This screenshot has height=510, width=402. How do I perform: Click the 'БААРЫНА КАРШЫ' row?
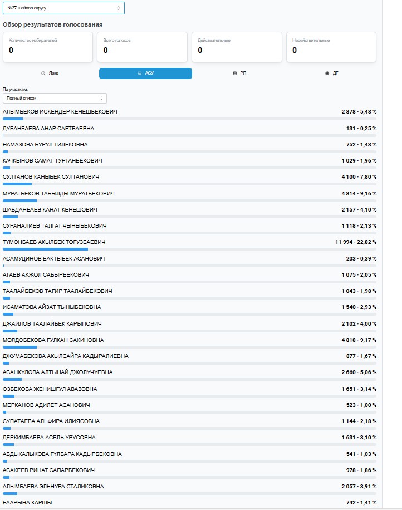click(28, 502)
